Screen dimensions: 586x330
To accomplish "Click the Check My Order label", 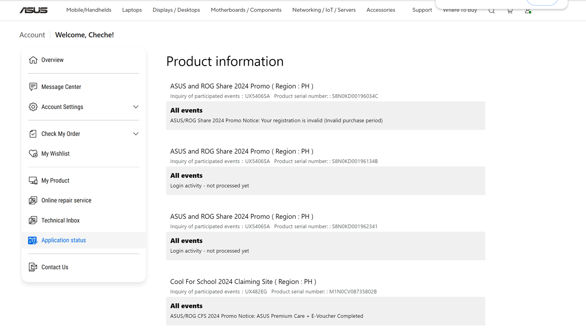I will [61, 134].
